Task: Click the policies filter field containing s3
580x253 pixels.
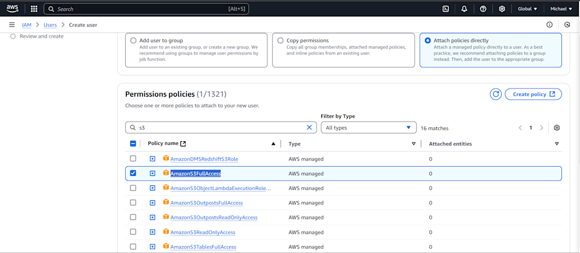Action: click(x=221, y=127)
